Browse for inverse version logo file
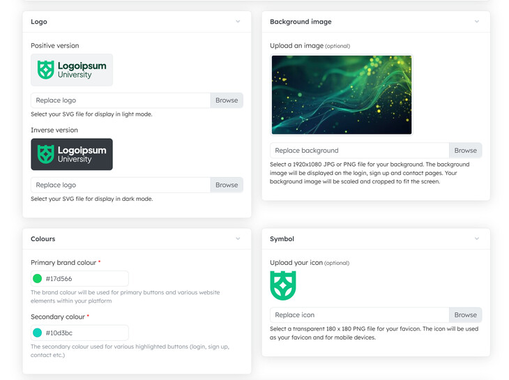The image size is (509, 380). coord(227,185)
